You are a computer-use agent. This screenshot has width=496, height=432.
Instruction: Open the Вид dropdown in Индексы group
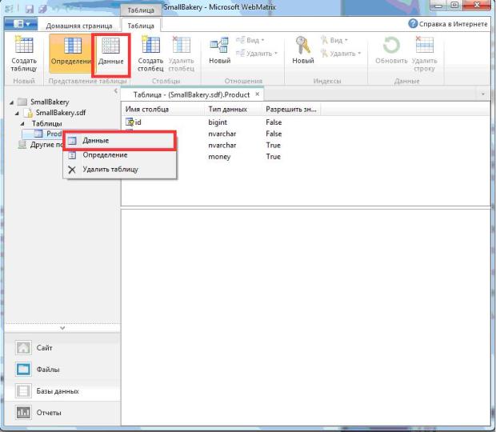coord(334,40)
